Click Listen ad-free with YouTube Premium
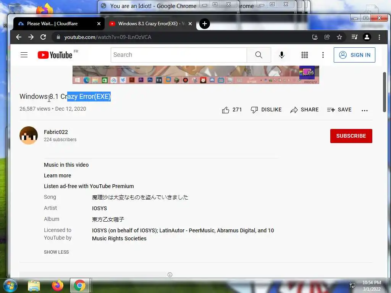This screenshot has height=293, width=391. pyautogui.click(x=89, y=186)
